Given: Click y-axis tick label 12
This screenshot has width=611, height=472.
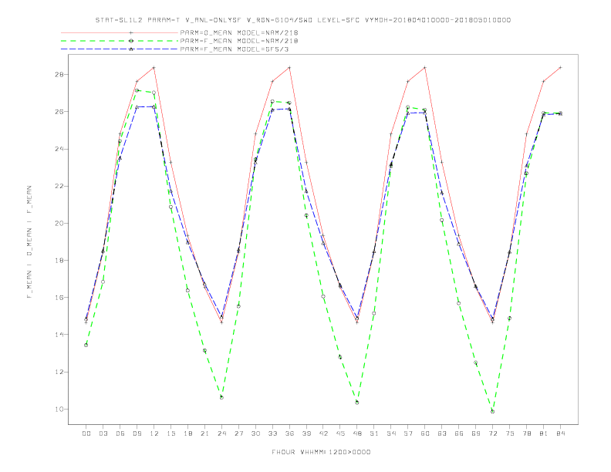Looking at the screenshot, I should 59,372.
